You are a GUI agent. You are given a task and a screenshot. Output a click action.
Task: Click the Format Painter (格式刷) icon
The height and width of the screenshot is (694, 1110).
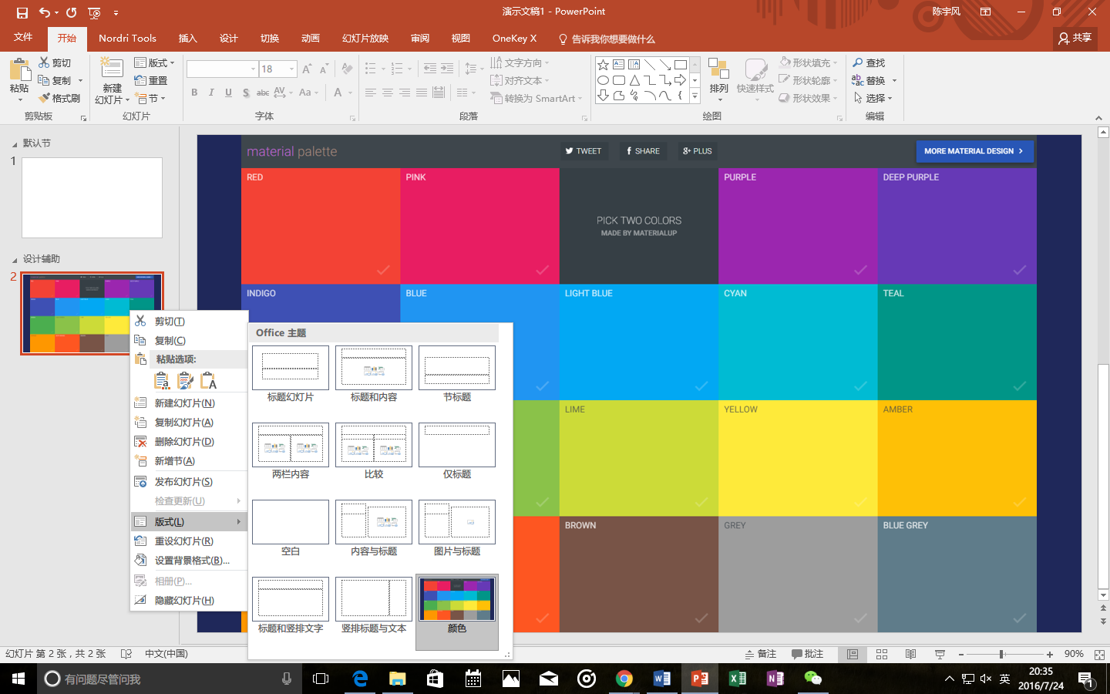click(x=59, y=98)
